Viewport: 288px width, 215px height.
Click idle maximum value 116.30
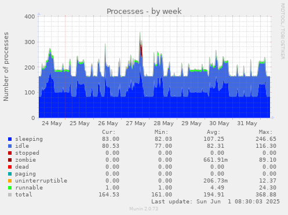[x=266, y=146]
